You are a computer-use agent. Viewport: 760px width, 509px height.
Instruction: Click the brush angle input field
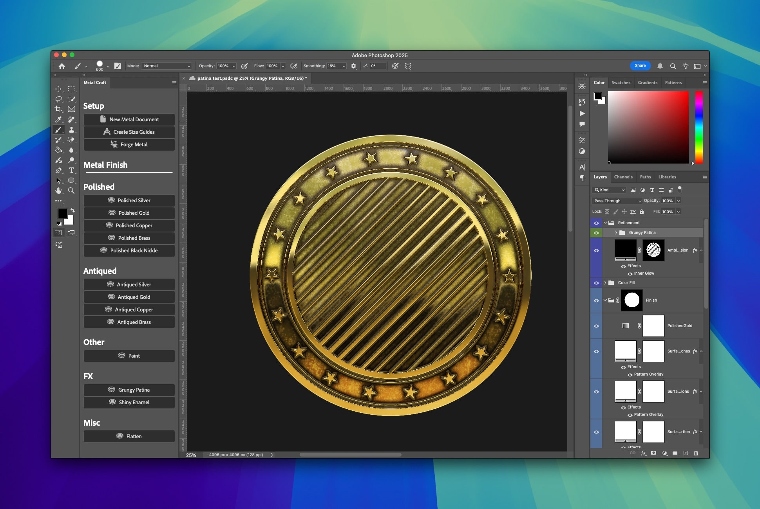click(378, 66)
